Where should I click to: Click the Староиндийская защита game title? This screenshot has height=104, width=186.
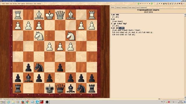[x=148, y=10]
